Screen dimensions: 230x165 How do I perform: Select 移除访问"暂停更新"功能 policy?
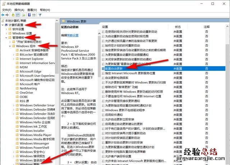pos(121,87)
